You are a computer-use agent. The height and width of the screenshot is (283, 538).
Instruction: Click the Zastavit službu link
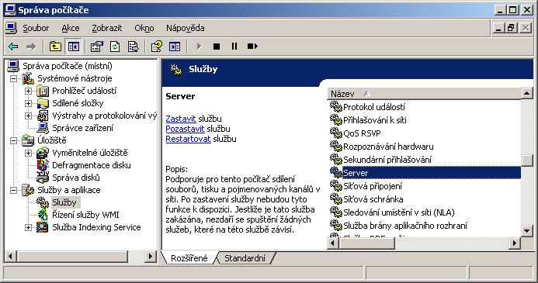coord(181,119)
